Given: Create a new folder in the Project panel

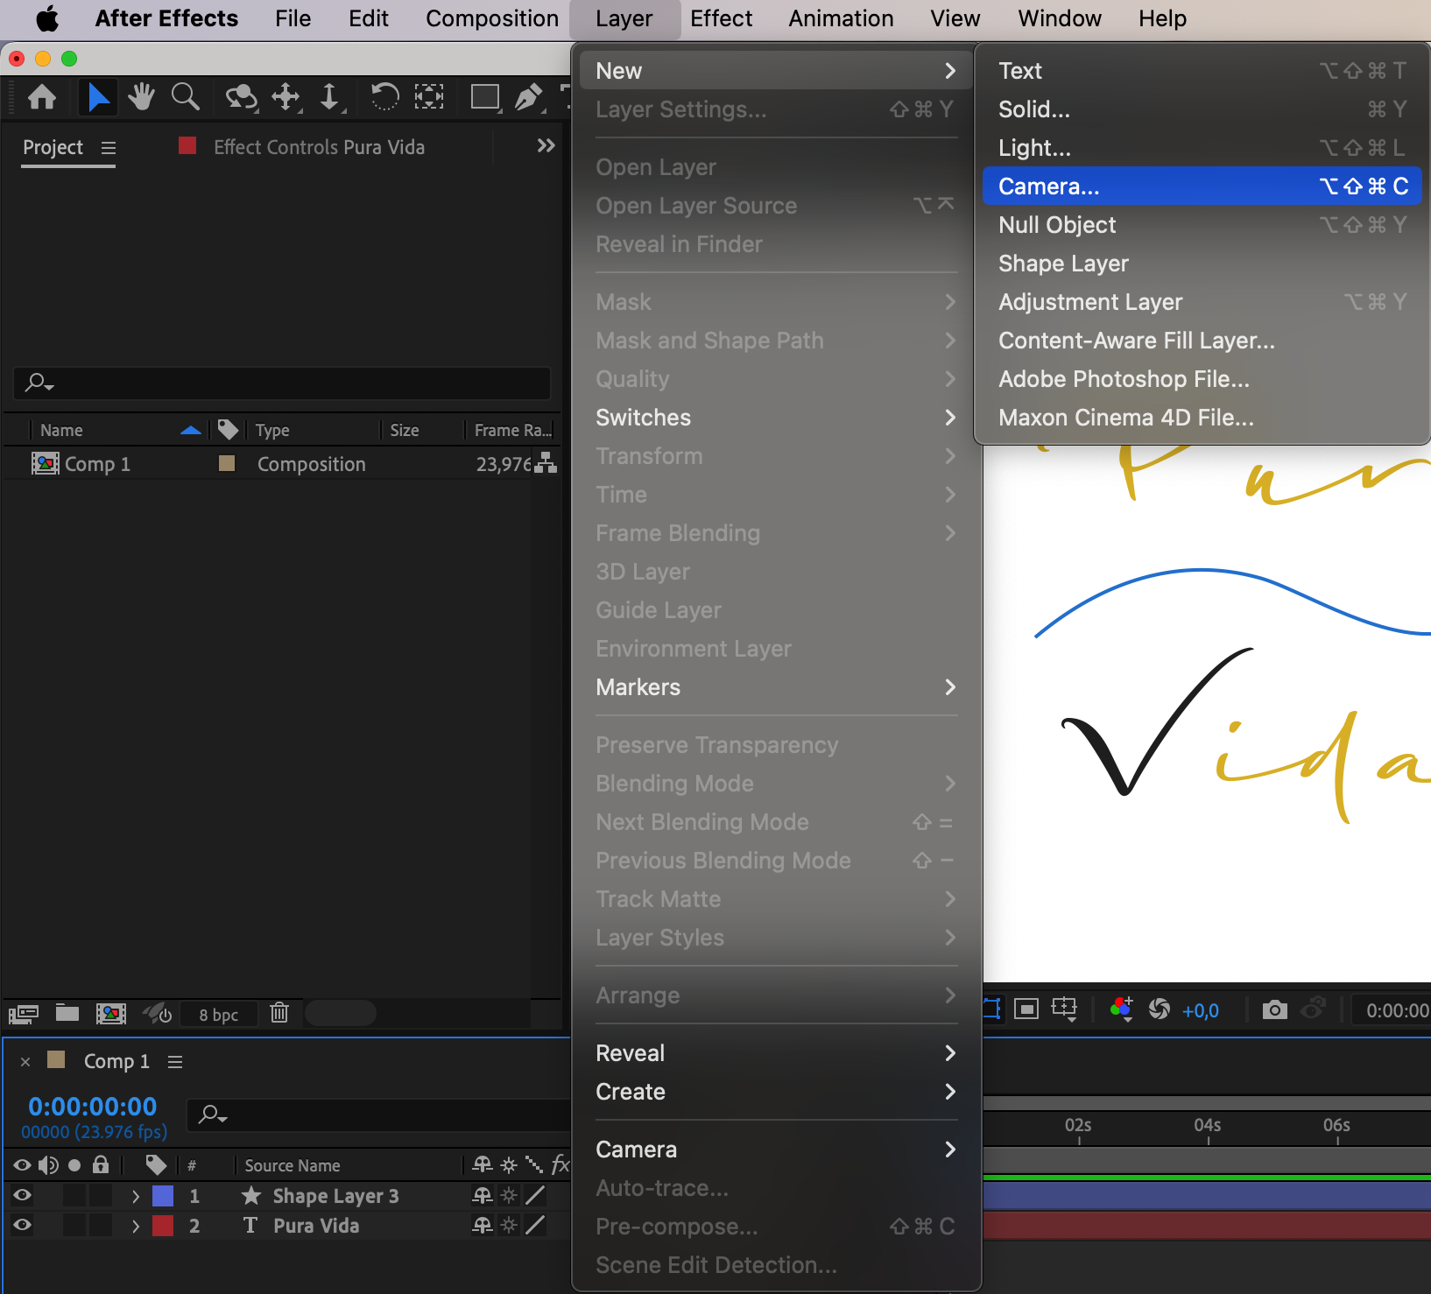Looking at the screenshot, I should [x=67, y=1013].
